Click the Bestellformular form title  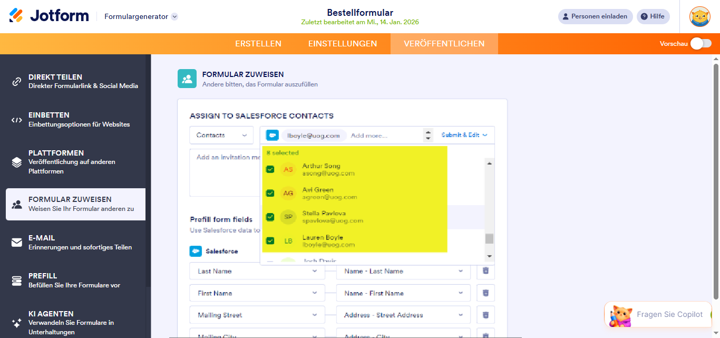point(360,13)
